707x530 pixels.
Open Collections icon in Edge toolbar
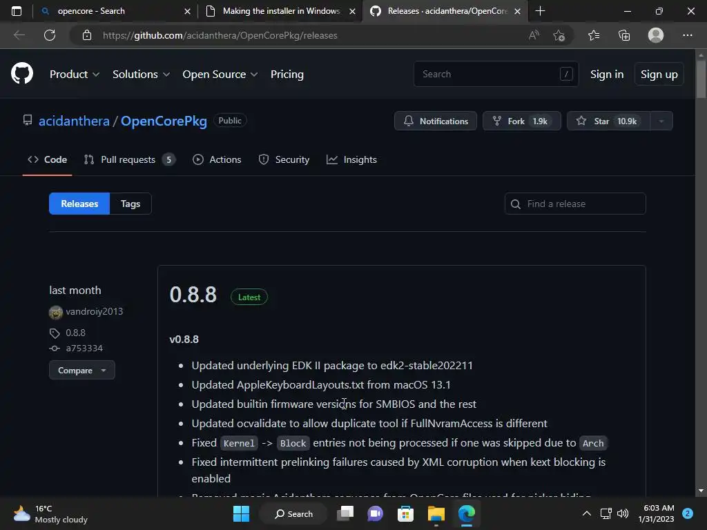[624, 35]
